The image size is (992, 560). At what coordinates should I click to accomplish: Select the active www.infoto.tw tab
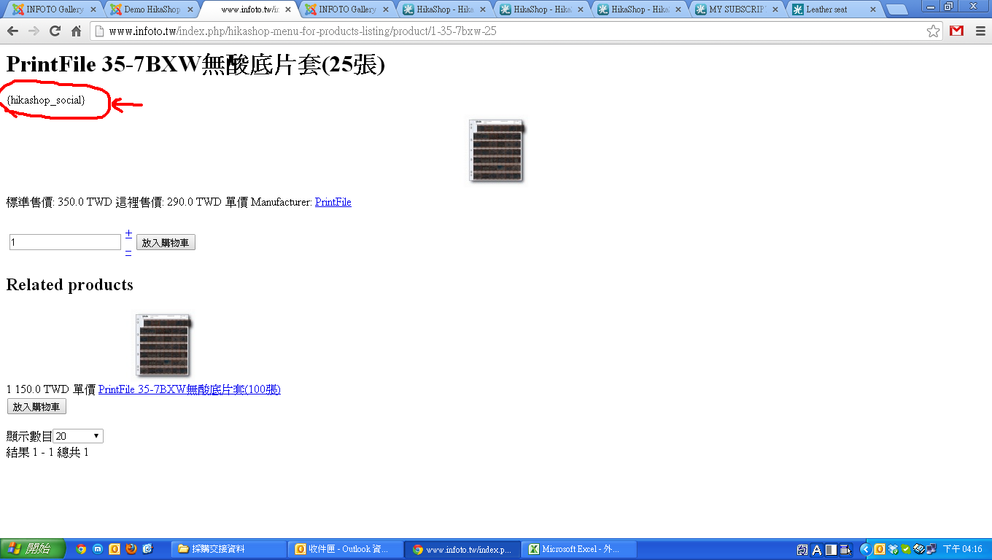coord(249,9)
